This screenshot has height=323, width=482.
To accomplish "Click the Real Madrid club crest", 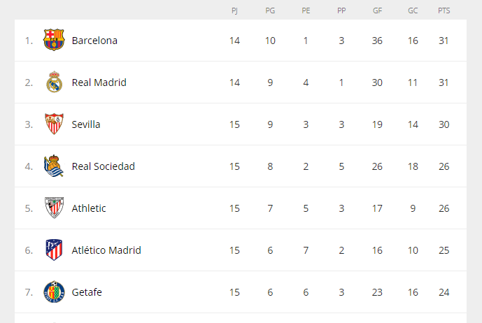I will tap(54, 82).
